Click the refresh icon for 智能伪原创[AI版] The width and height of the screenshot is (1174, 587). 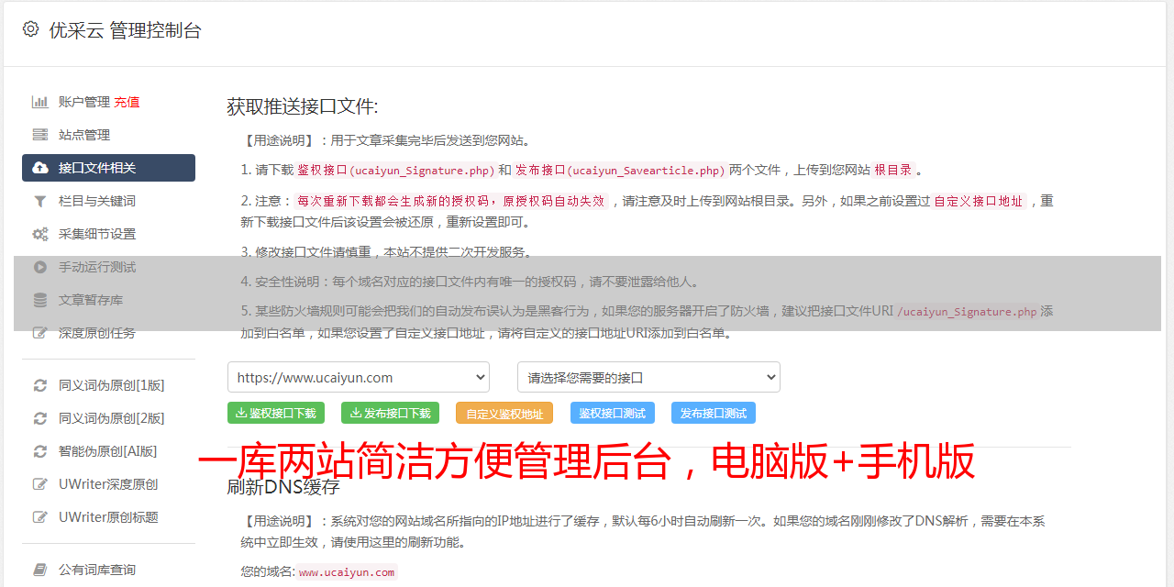pos(40,451)
